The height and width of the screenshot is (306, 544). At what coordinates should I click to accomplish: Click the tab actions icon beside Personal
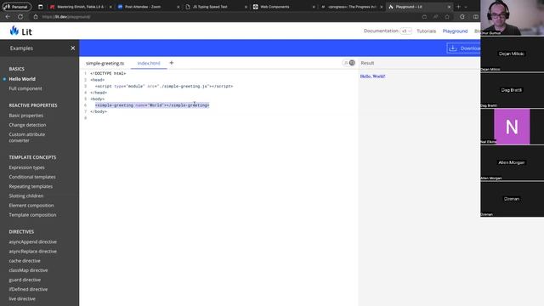pyautogui.click(x=40, y=7)
